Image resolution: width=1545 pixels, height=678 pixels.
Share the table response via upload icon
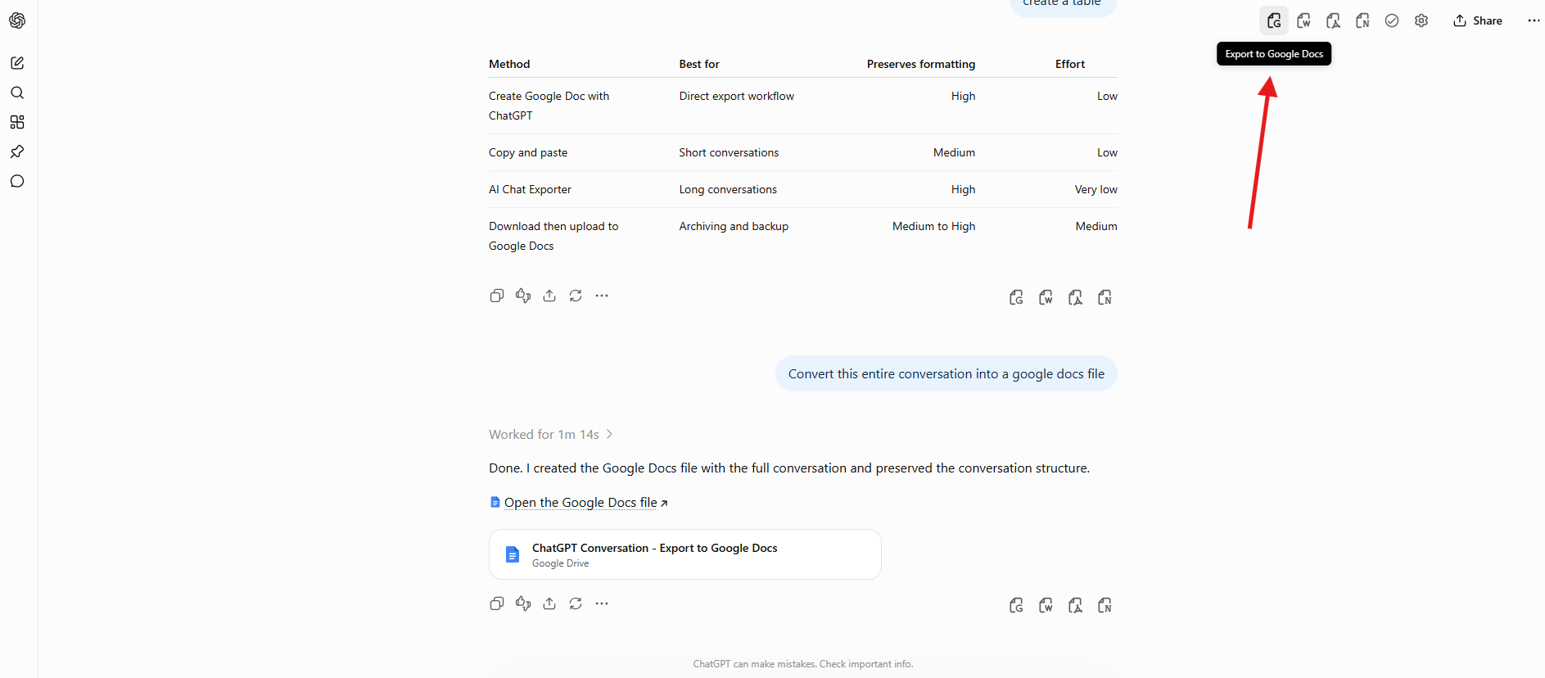[549, 296]
